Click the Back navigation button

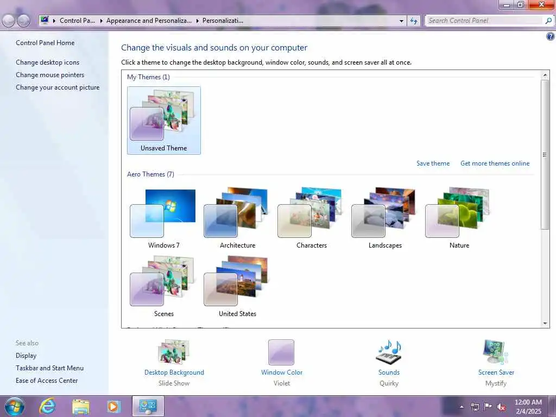[9, 21]
